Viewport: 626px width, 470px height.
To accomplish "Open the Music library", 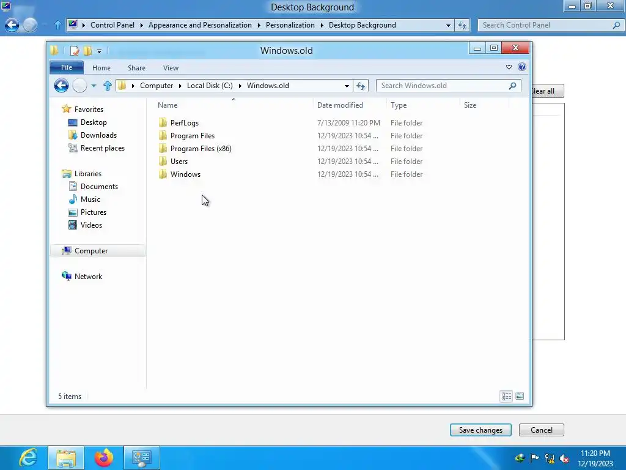I will pyautogui.click(x=90, y=199).
